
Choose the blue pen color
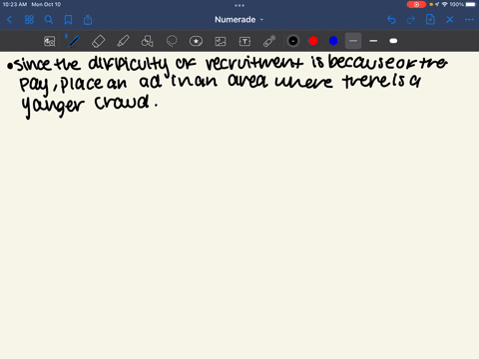click(x=333, y=41)
